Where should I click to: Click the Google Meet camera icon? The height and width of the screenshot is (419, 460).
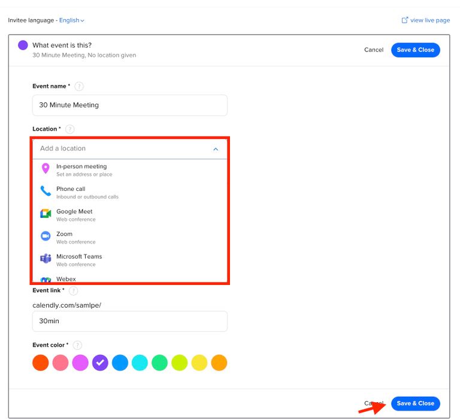[46, 214]
